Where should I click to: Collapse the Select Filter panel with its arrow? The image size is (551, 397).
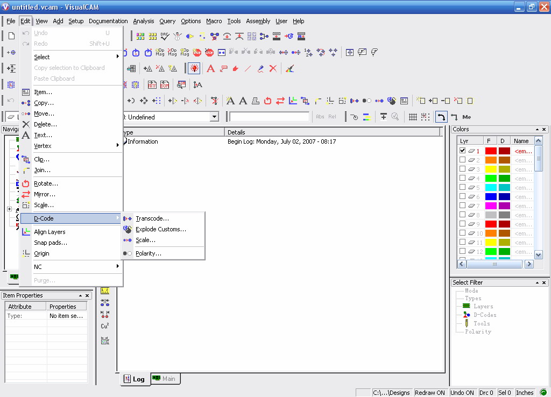coord(538,282)
